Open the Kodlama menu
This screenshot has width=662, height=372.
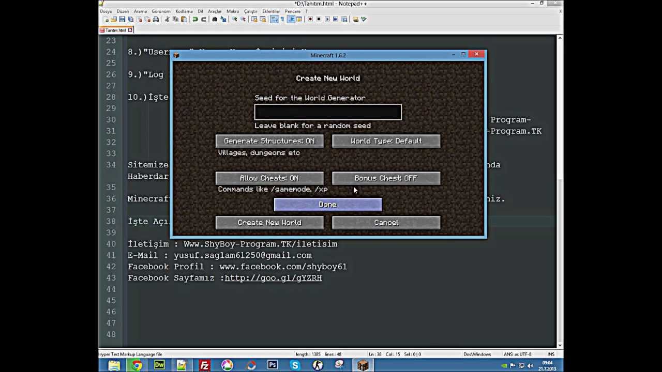[184, 11]
